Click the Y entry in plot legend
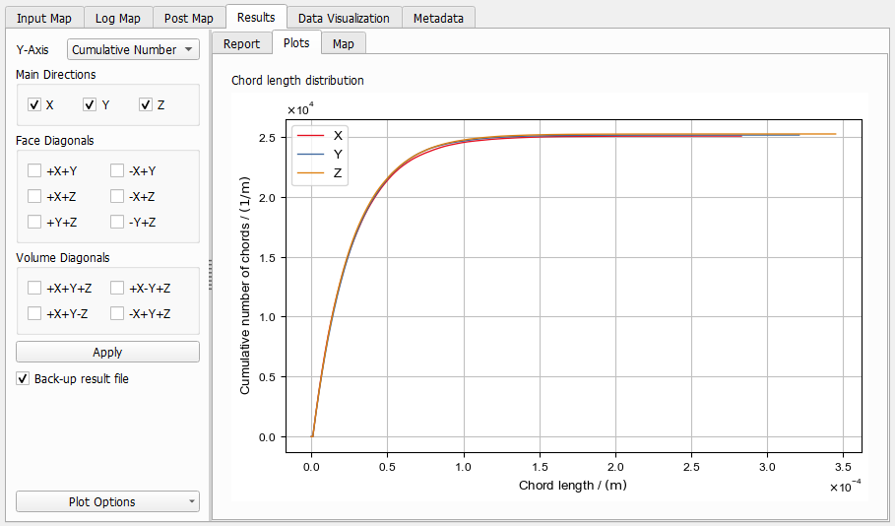This screenshot has width=895, height=526. (x=320, y=155)
